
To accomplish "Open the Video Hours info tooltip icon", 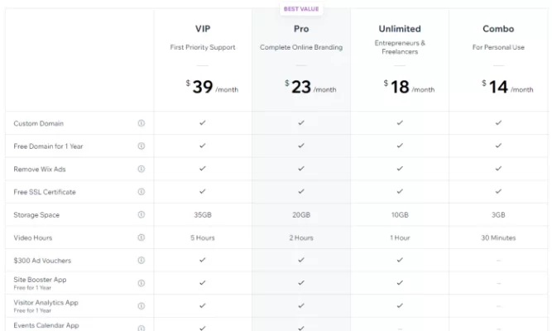I will tap(142, 237).
